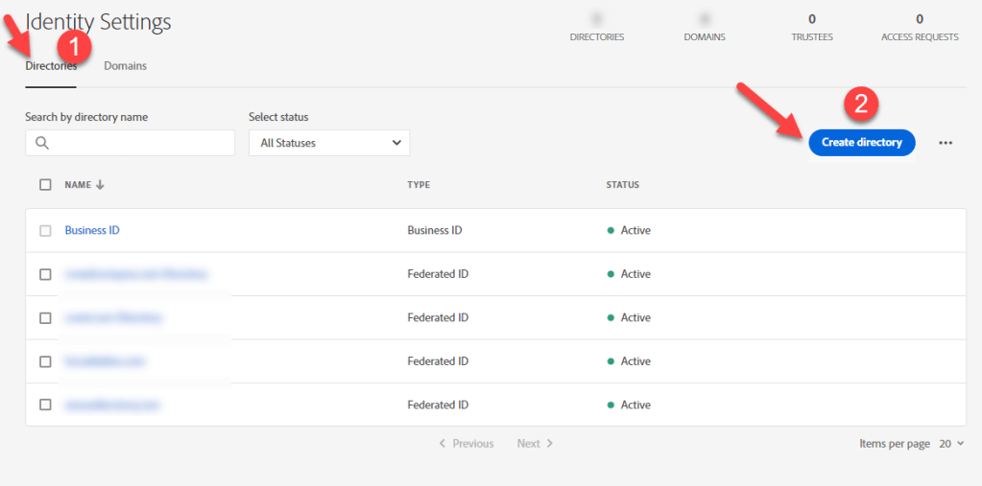Toggle the select-all checkbox in header

click(x=45, y=185)
